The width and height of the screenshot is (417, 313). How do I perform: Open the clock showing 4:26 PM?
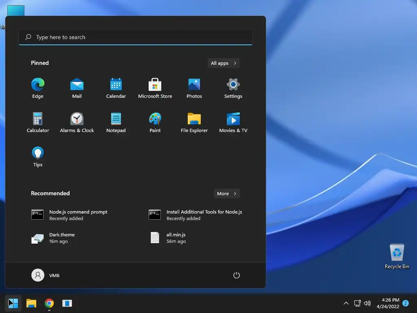click(x=388, y=303)
